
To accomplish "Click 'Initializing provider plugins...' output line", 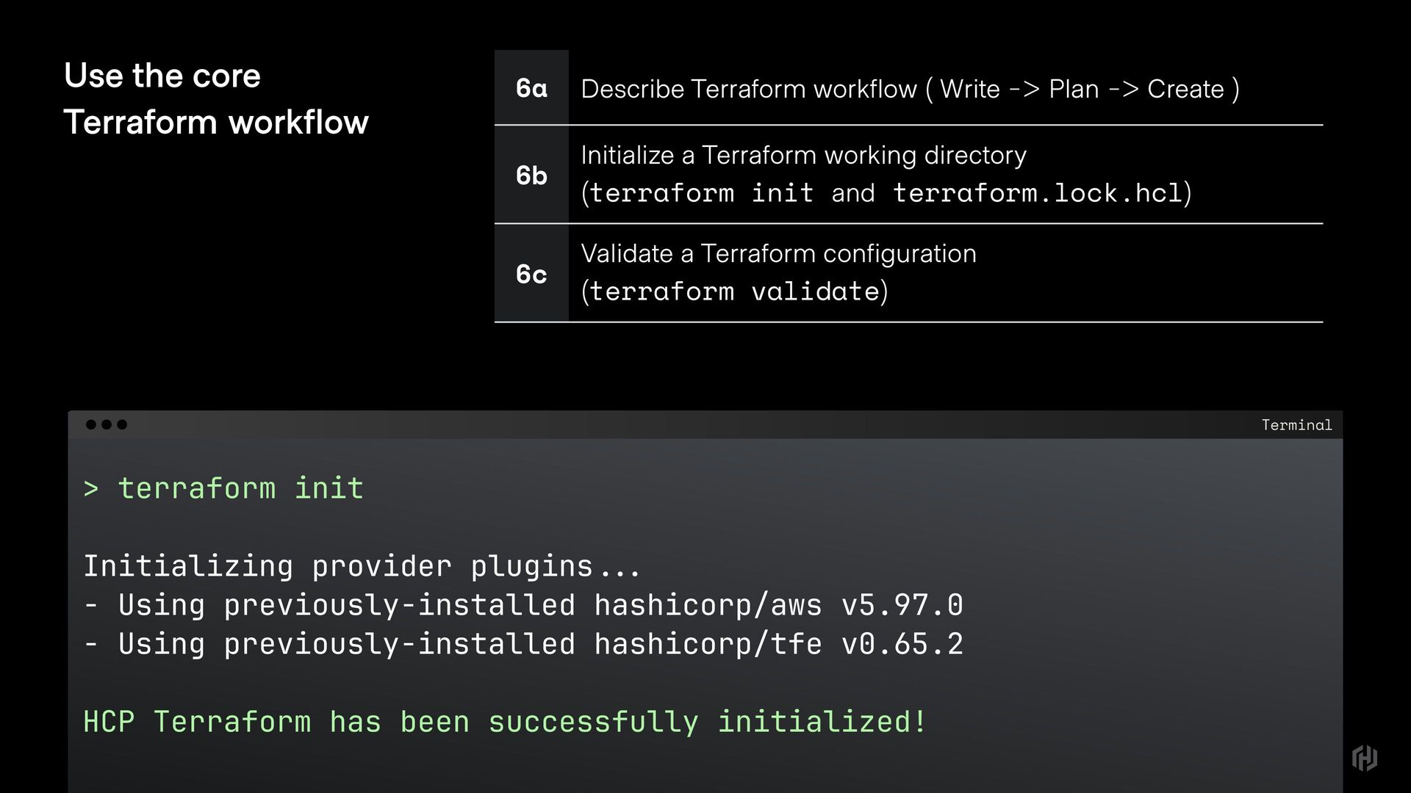I will point(362,566).
